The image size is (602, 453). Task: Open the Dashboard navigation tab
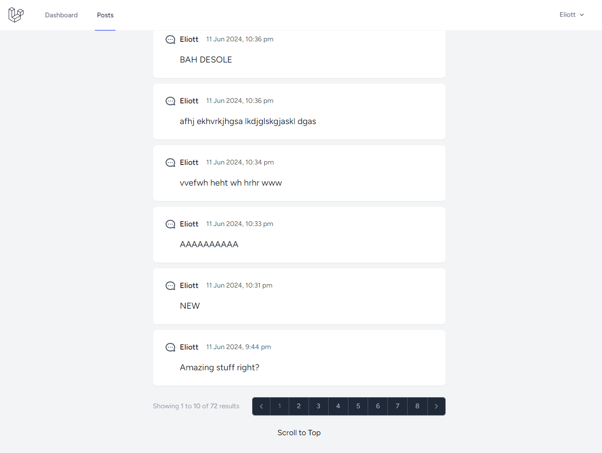click(x=61, y=15)
